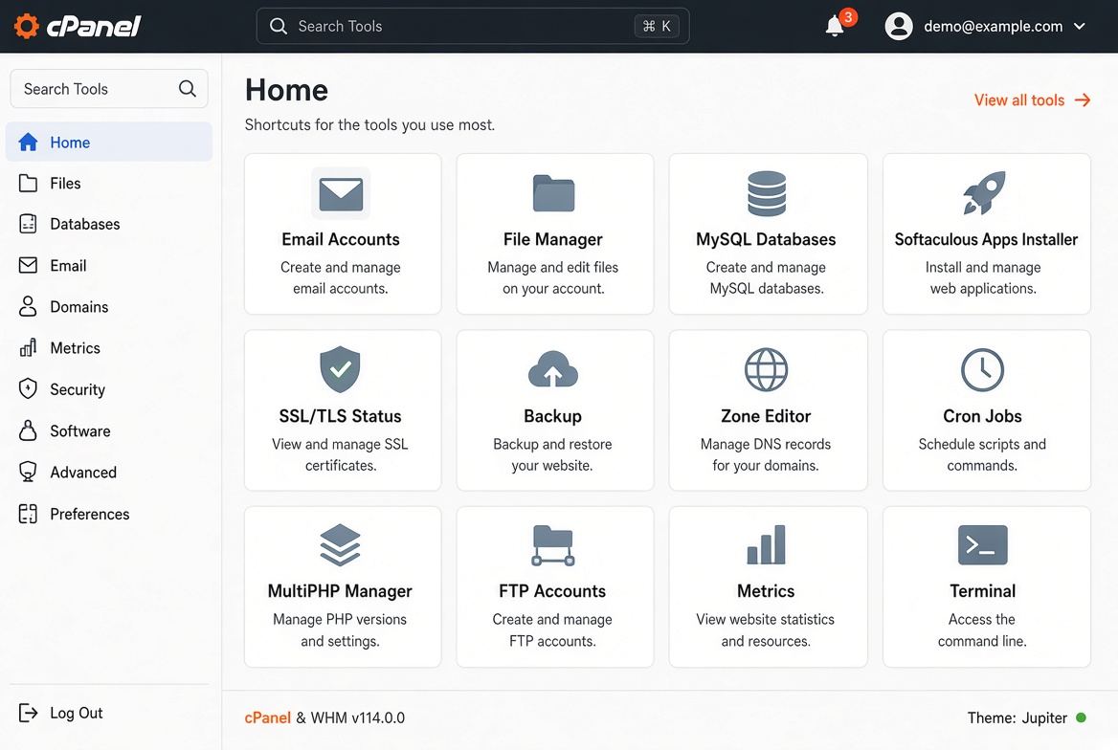1118x750 pixels.
Task: Click the Log Out arrow icon
Action: click(x=28, y=713)
